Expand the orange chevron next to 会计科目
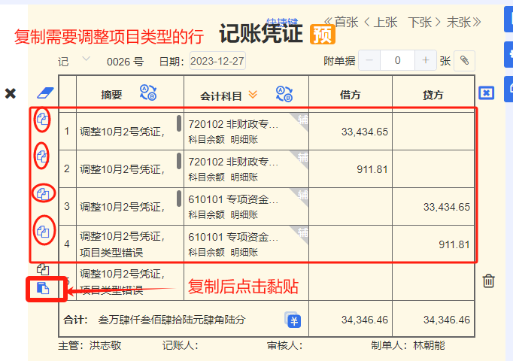513x361 pixels. coord(253,95)
